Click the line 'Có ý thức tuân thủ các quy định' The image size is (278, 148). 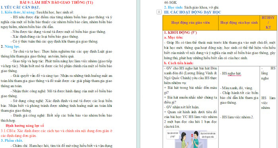pos(54,42)
